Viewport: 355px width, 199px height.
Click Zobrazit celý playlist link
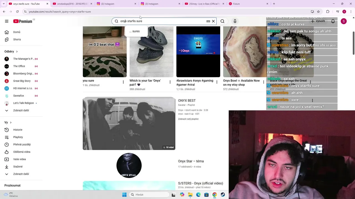pos(188,119)
